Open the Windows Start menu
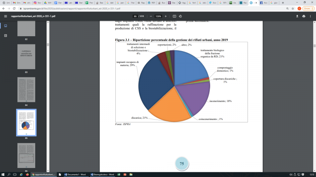Viewport: 316px width, 177px height. pyautogui.click(x=3, y=174)
